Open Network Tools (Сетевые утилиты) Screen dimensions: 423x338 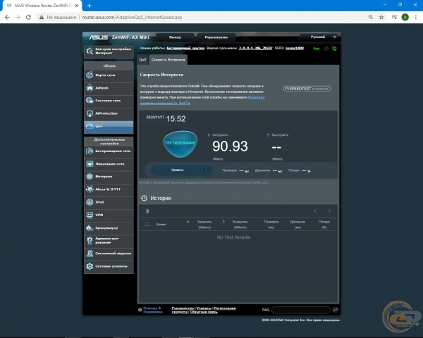(109, 266)
